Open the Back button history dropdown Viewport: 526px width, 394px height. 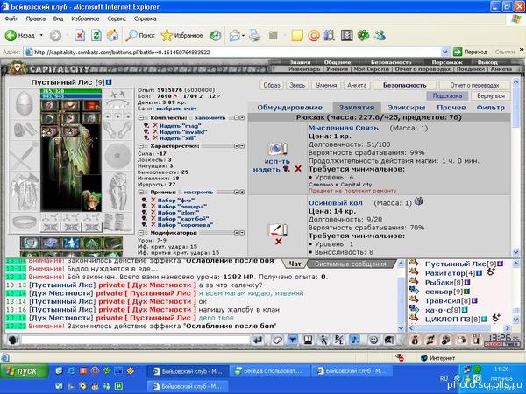(41, 35)
